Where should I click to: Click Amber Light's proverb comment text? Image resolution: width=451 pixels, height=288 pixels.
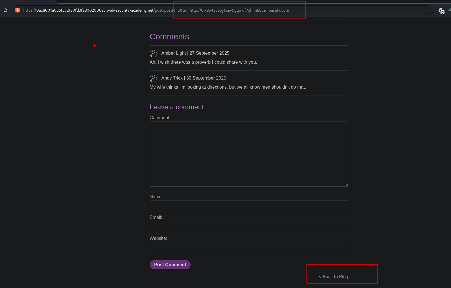(203, 62)
